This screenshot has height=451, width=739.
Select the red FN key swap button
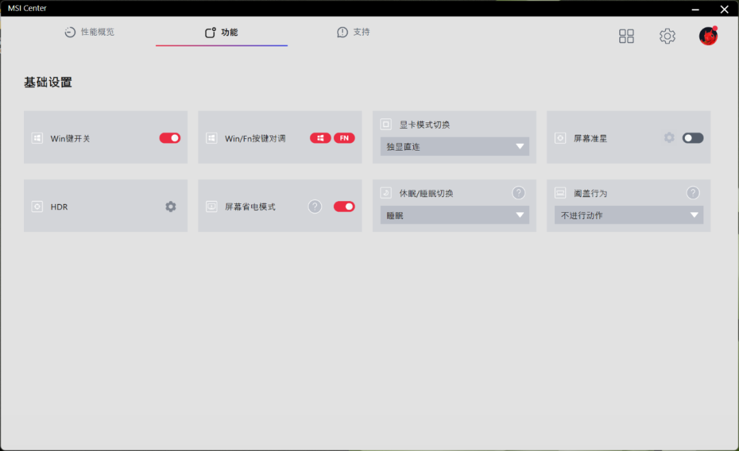[x=344, y=138]
